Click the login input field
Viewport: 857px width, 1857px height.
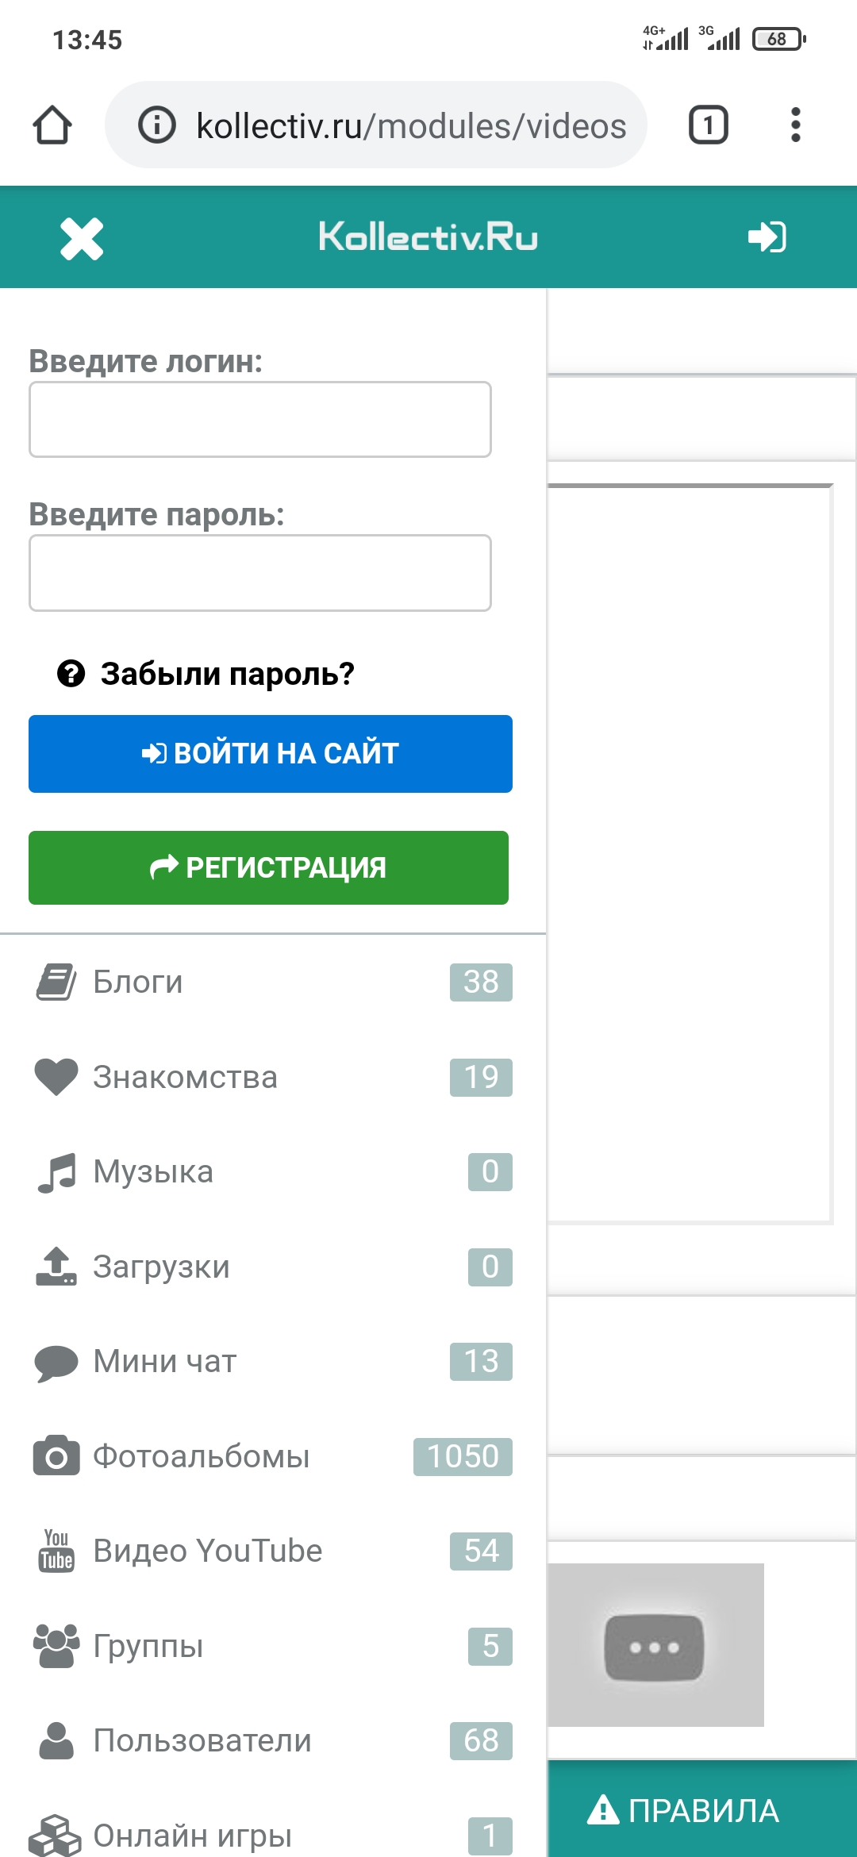pyautogui.click(x=260, y=420)
